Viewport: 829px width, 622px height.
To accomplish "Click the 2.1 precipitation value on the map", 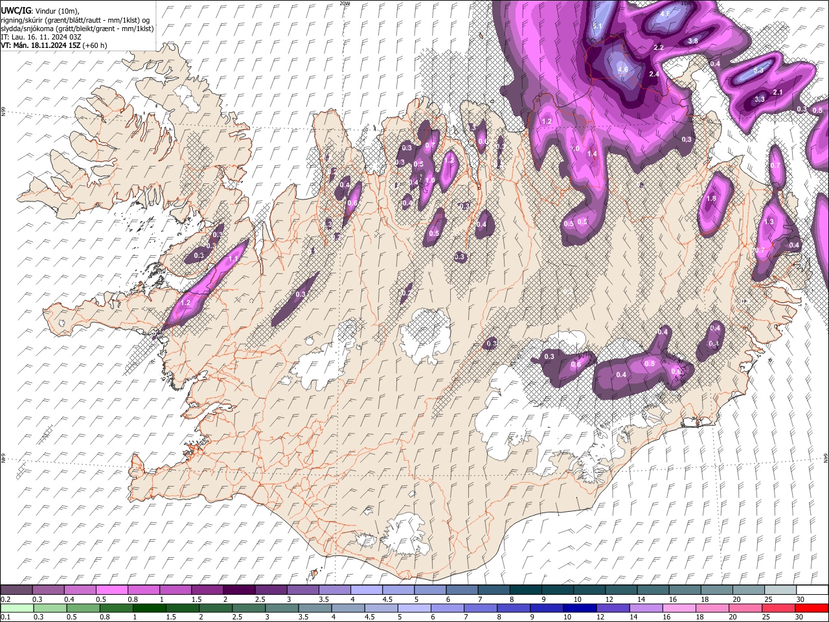I will click(x=778, y=93).
